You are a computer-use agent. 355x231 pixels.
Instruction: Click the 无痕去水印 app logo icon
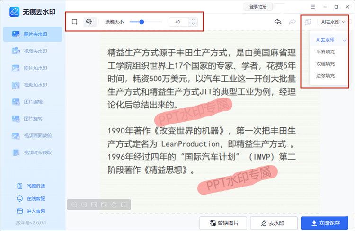click(x=15, y=11)
